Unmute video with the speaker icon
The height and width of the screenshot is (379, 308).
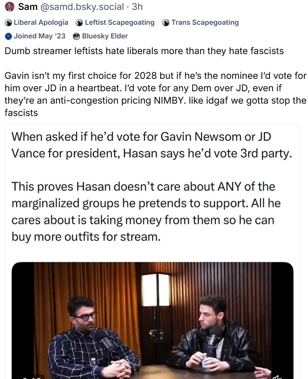276,377
